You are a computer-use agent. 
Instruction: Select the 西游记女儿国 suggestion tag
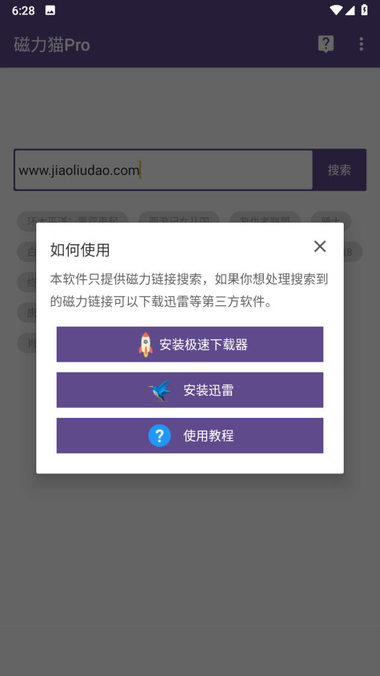pos(179,221)
